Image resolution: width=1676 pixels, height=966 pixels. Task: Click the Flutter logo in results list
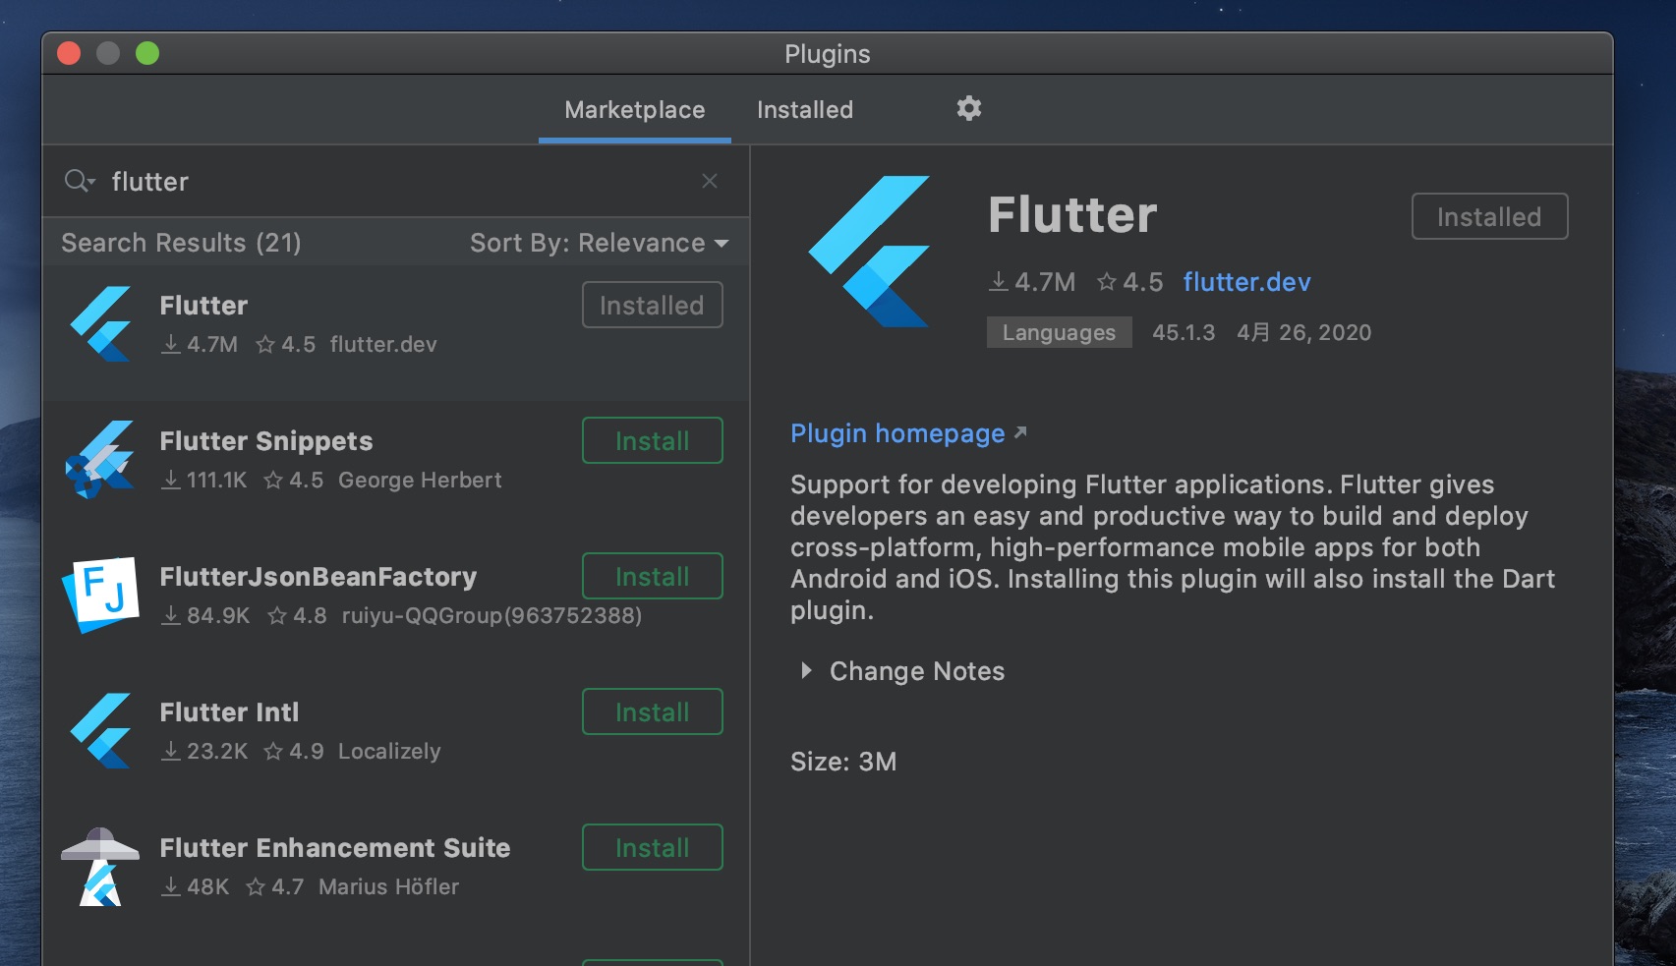click(100, 324)
